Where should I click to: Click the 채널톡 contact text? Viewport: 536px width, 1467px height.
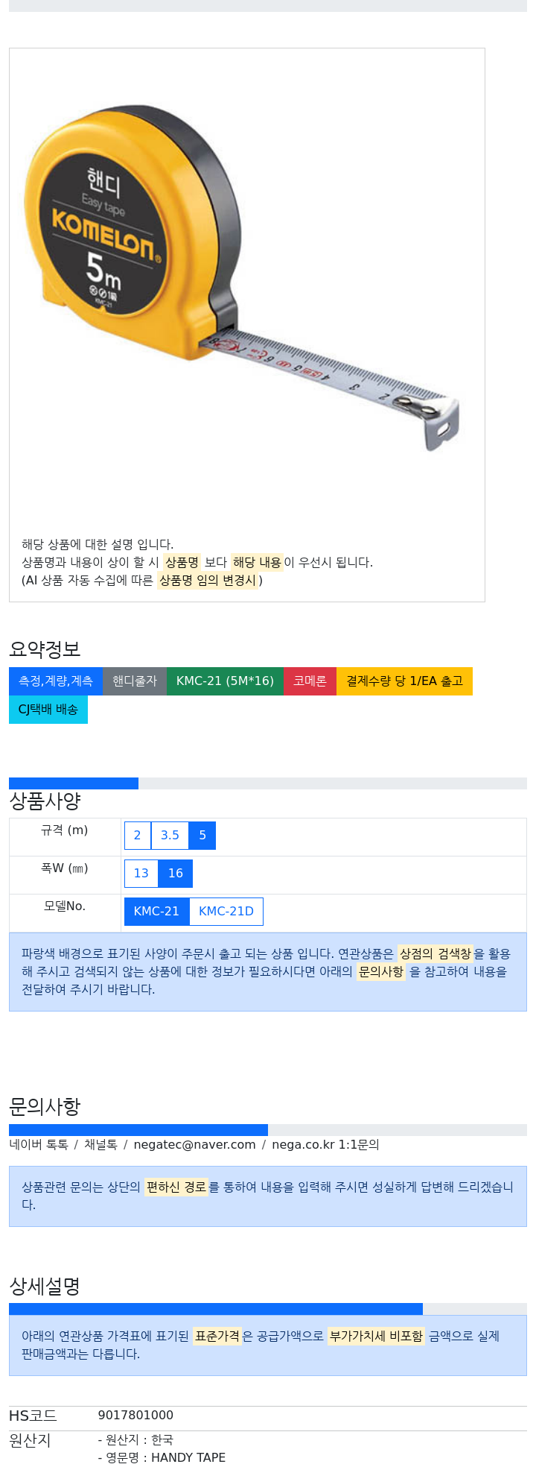point(100,1144)
